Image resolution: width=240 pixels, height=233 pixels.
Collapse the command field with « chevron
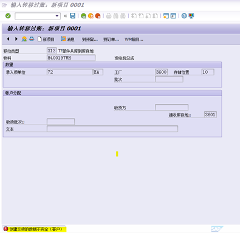pyautogui.click(x=65, y=16)
